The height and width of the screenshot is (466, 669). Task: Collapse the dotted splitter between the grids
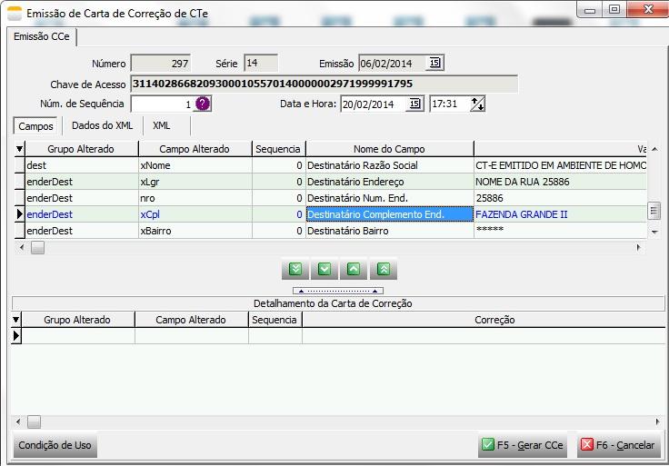tap(338, 291)
